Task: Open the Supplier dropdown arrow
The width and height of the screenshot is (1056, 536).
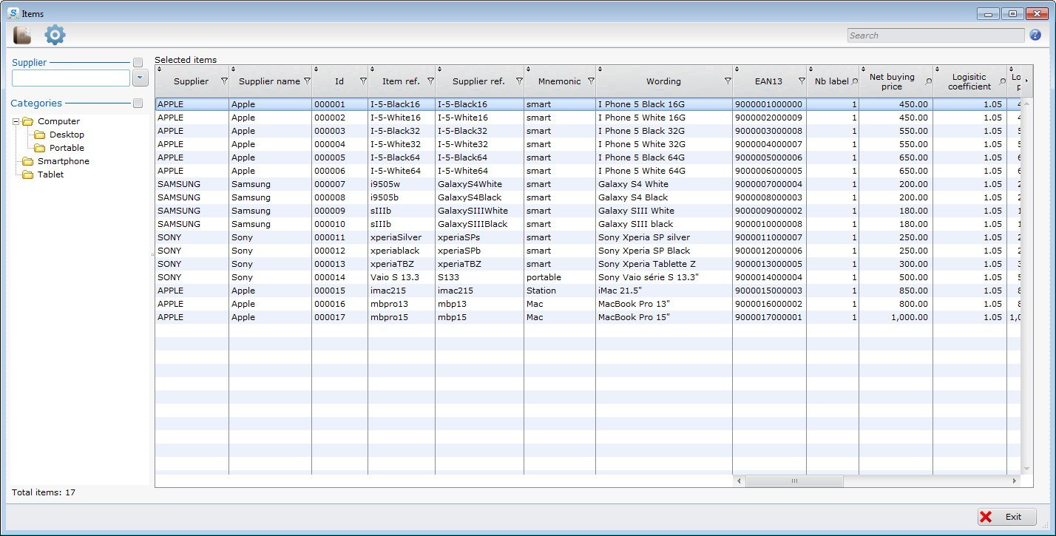Action: 140,78
